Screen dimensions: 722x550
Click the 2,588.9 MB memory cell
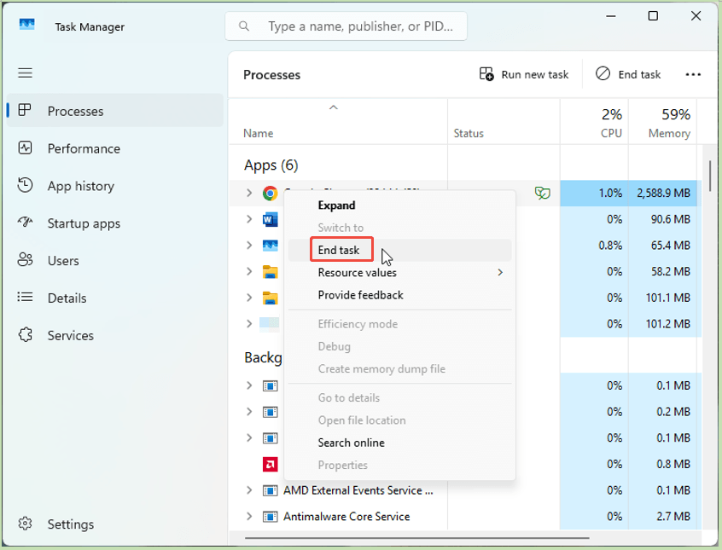coord(662,193)
